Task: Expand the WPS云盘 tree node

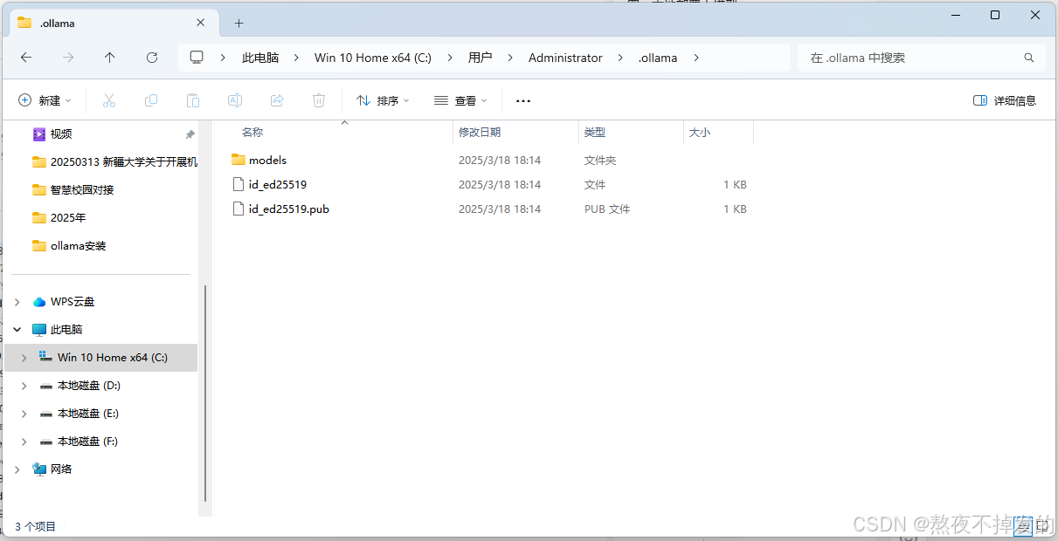Action: coord(17,302)
